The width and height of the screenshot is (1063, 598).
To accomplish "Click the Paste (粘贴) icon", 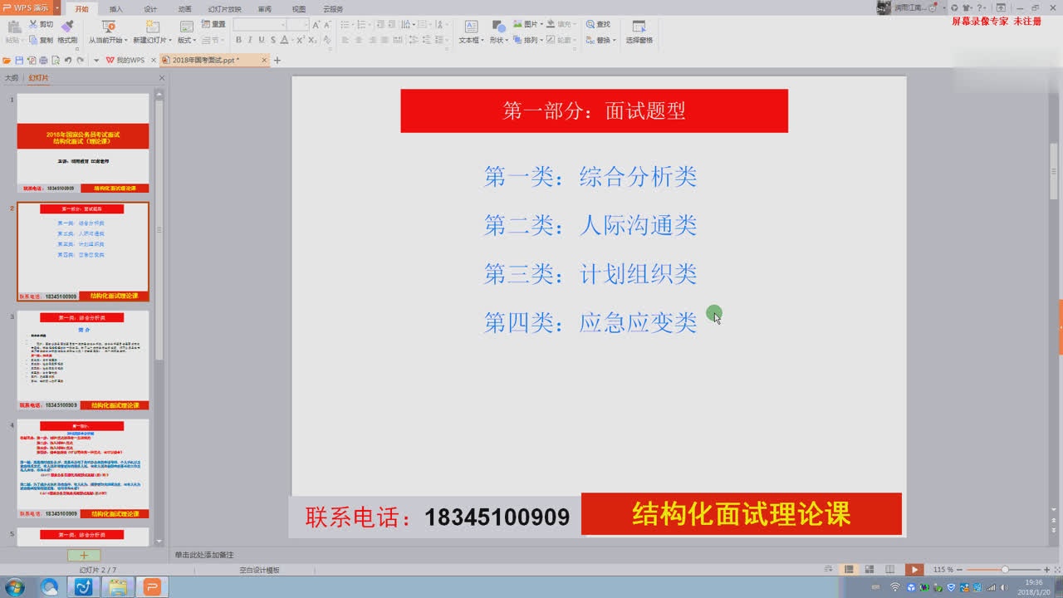I will click(13, 27).
